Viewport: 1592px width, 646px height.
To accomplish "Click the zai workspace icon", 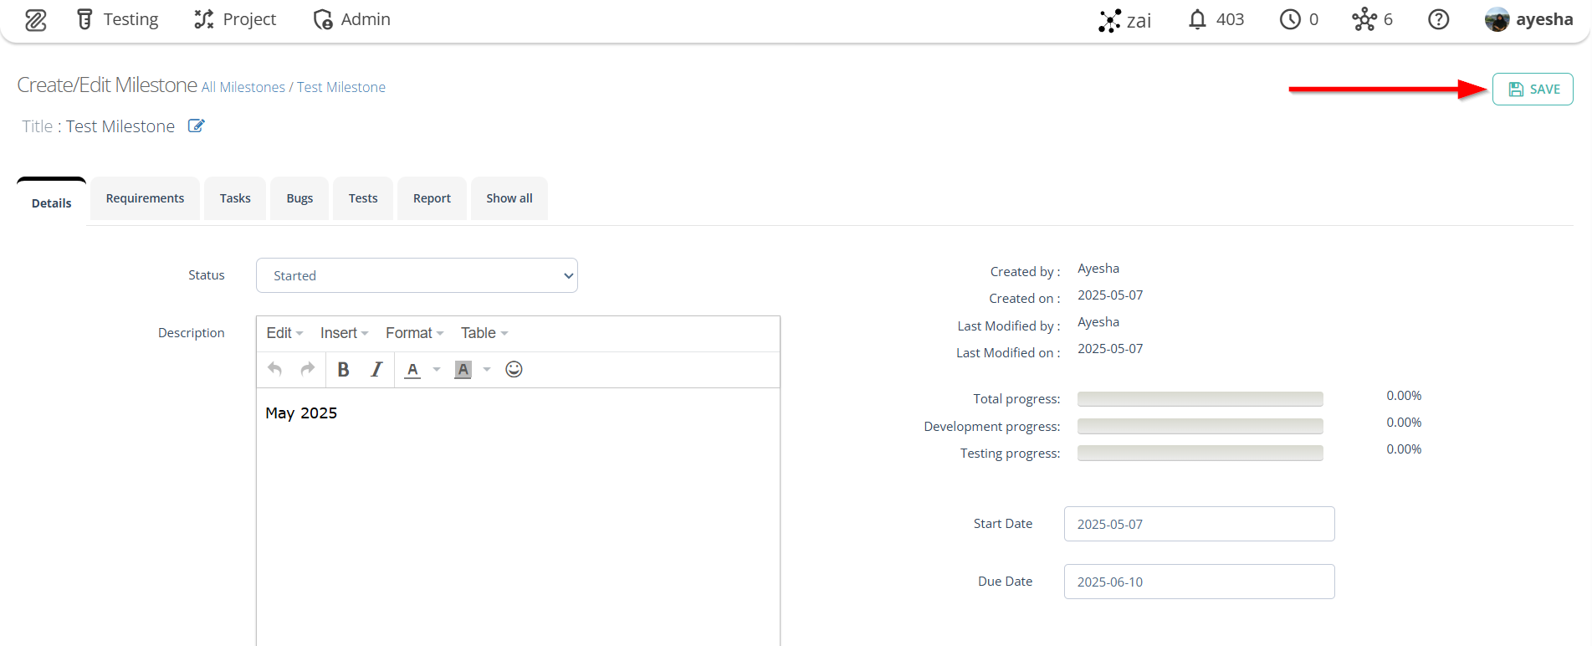I will 1109,20.
